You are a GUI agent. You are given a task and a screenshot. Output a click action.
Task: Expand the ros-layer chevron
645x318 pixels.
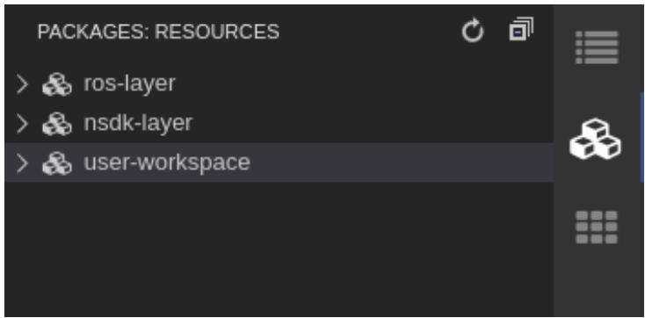click(22, 84)
